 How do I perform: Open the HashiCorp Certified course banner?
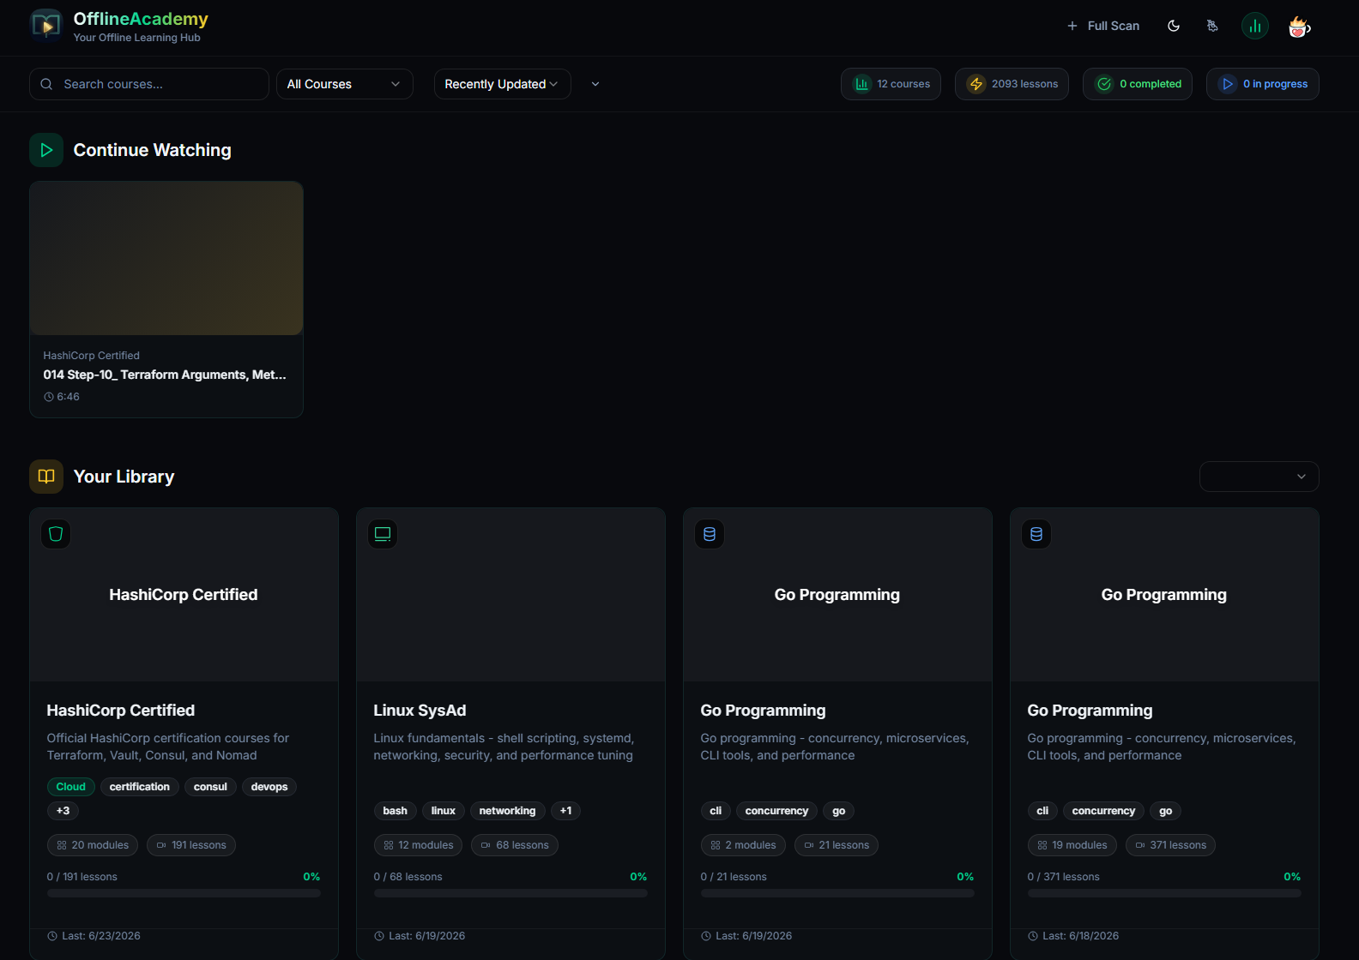[x=184, y=595]
